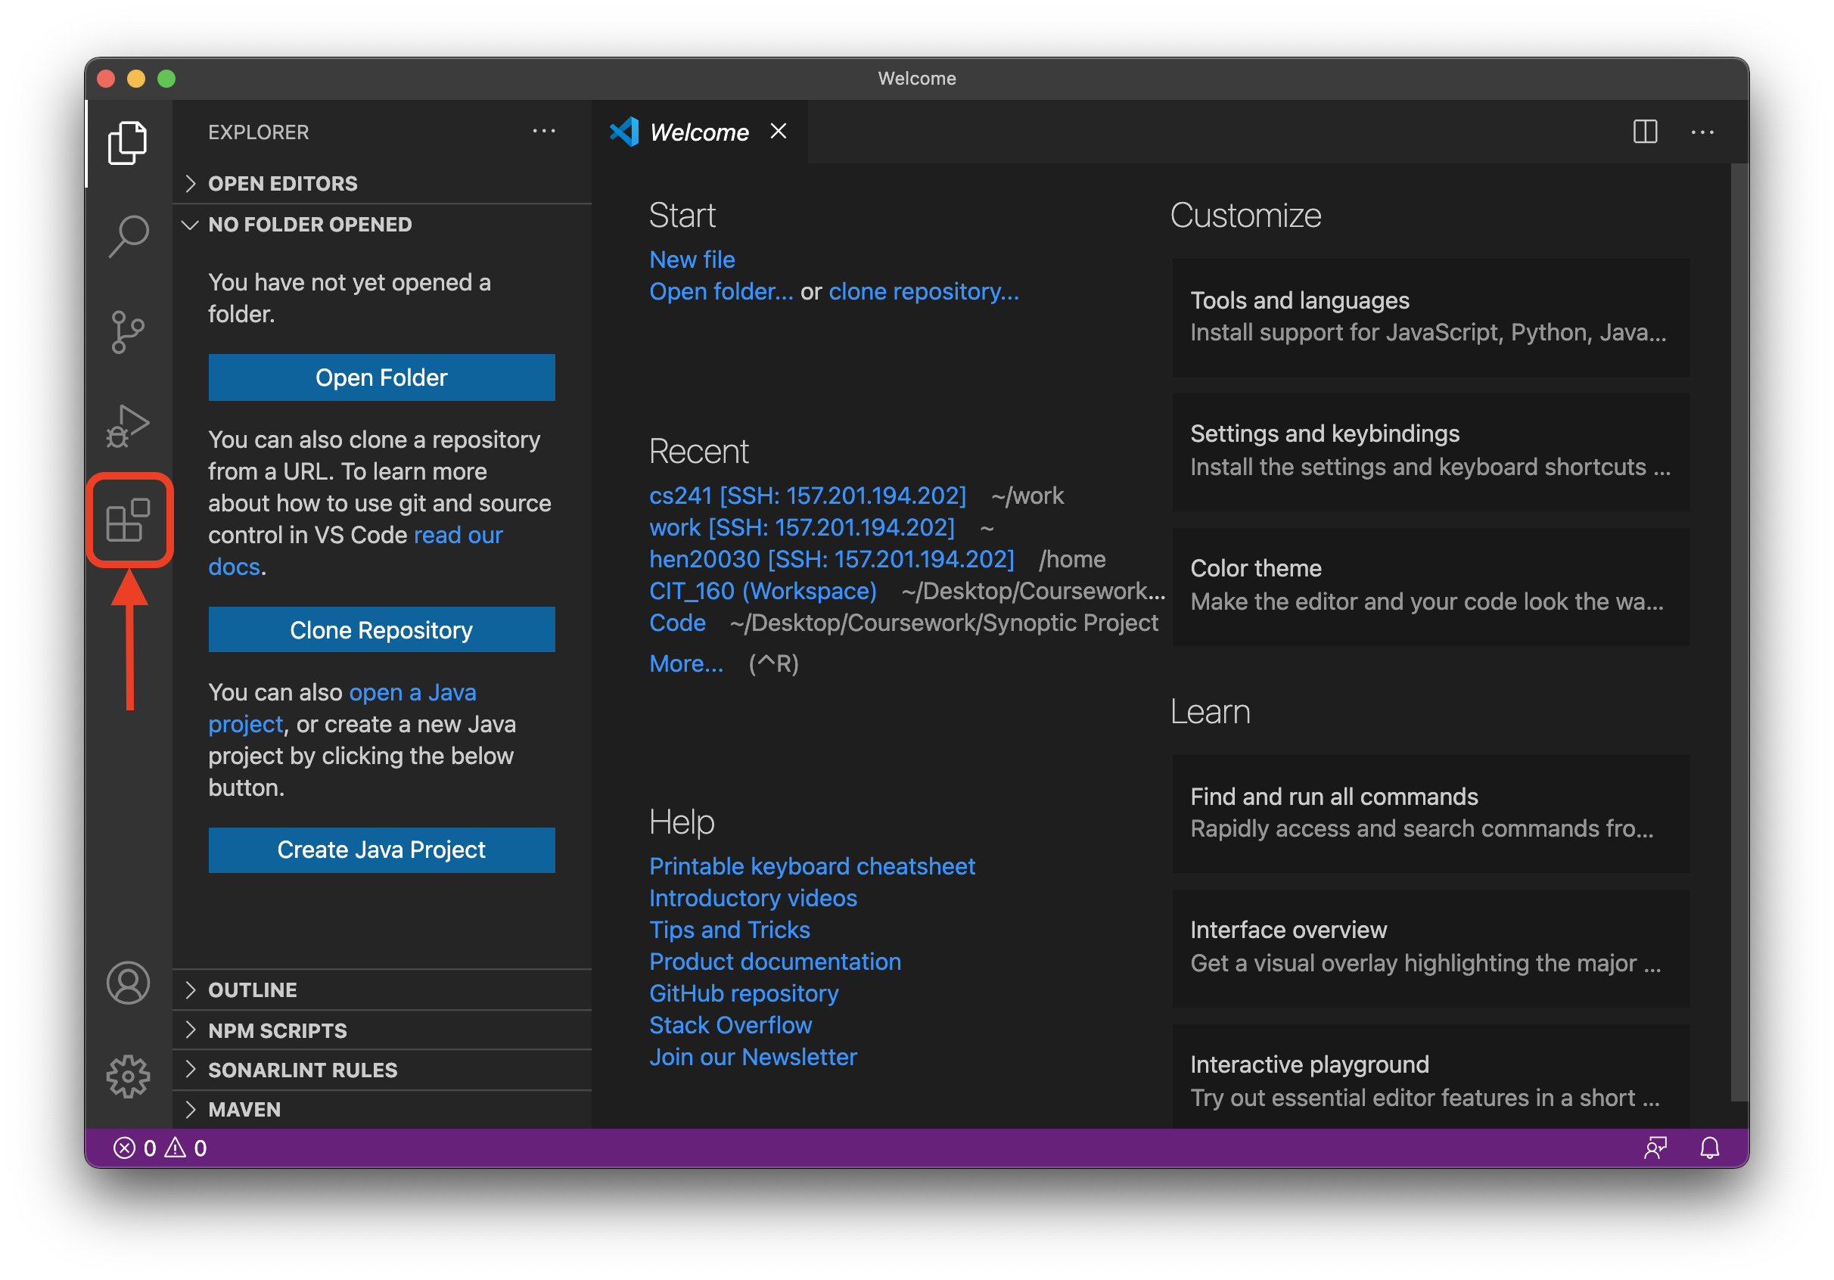The width and height of the screenshot is (1834, 1280).
Task: Open notifications bell in status bar
Action: point(1709,1148)
